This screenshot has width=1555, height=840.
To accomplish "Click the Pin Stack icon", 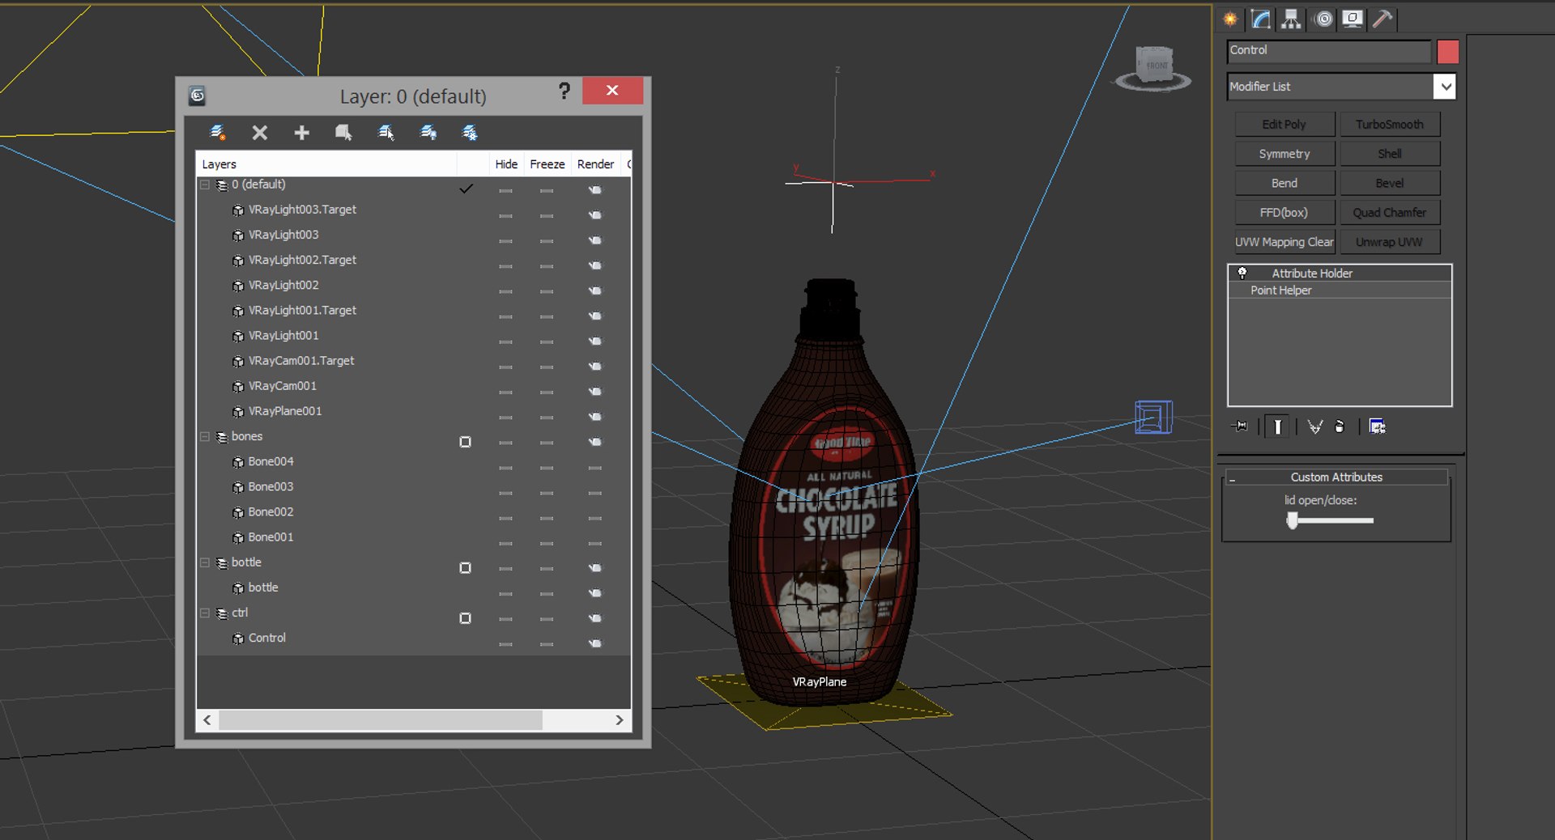I will (1240, 426).
